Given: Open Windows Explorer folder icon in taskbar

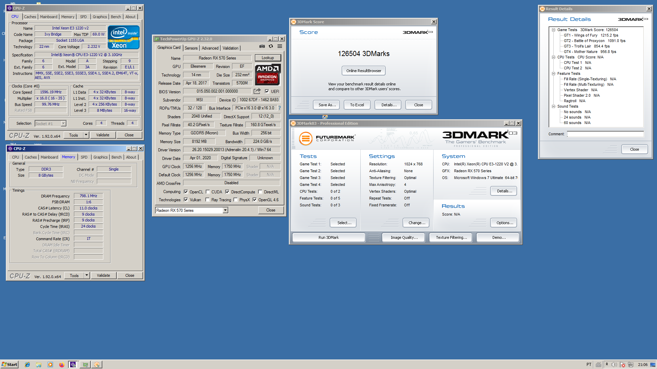Looking at the screenshot, I should [x=39, y=365].
